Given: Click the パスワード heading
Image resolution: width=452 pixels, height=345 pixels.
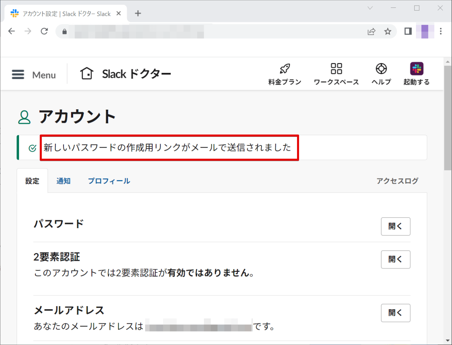Looking at the screenshot, I should pyautogui.click(x=59, y=224).
